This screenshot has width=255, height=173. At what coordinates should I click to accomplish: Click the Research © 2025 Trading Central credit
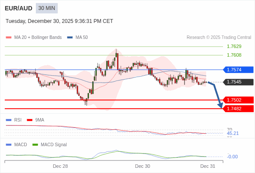click(219, 38)
